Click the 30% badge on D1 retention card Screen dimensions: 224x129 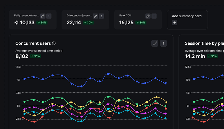[88, 23]
